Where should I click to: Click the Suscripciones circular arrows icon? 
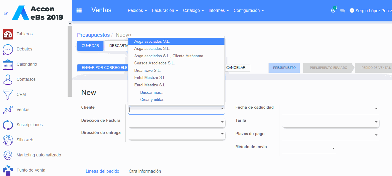click(x=8, y=125)
